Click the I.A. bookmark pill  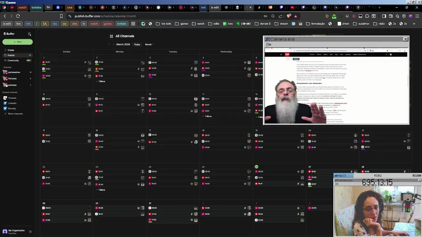[x=45, y=24]
